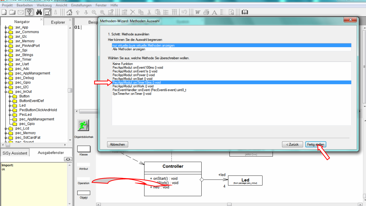
Task: Collapse the :pec_InOut tree node
Action: point(5,92)
